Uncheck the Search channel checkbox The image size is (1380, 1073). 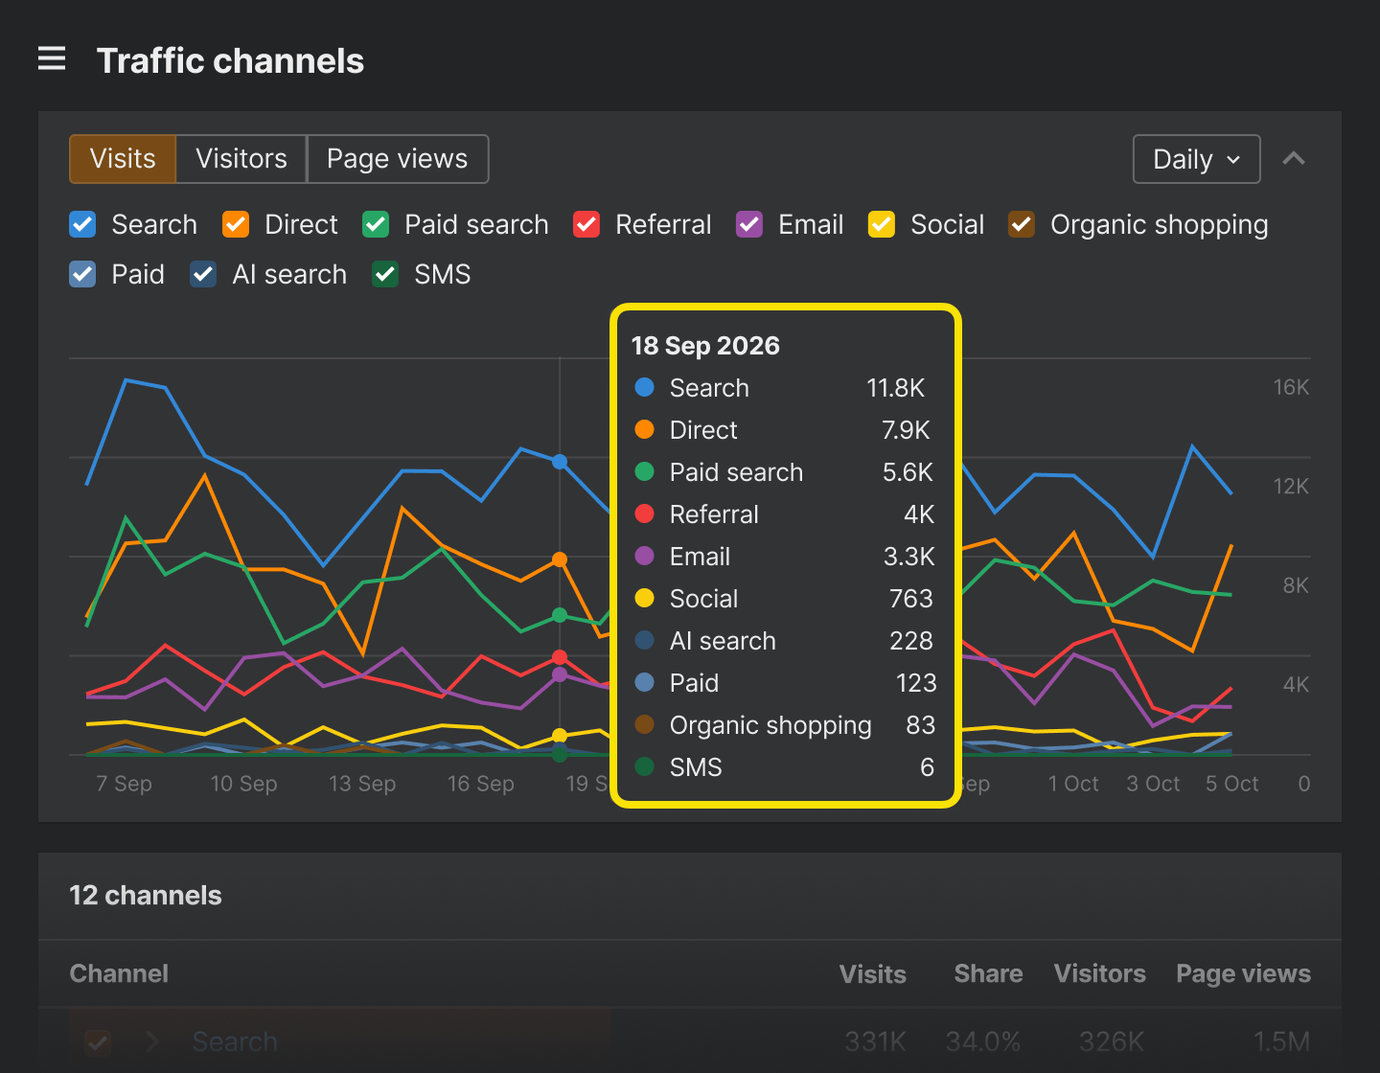[82, 224]
